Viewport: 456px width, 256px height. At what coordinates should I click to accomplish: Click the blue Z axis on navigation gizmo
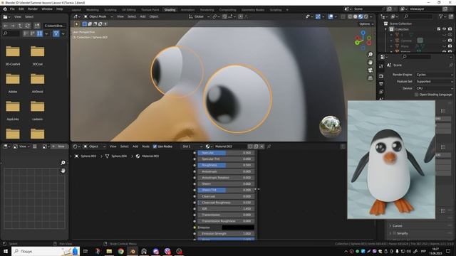pos(363,33)
